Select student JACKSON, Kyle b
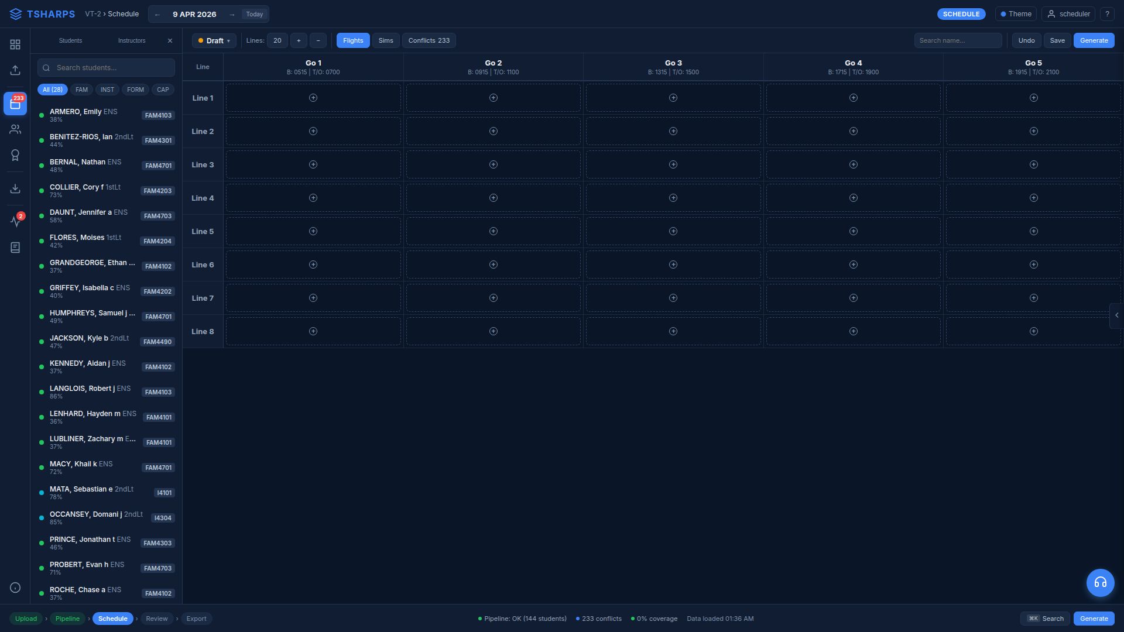 [x=106, y=342]
